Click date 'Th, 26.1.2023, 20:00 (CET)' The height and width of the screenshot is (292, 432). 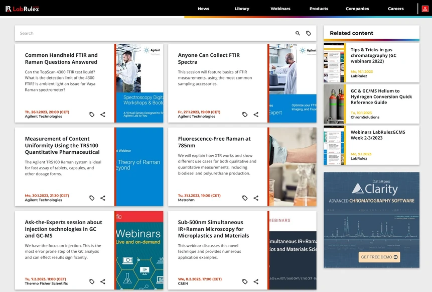point(47,112)
